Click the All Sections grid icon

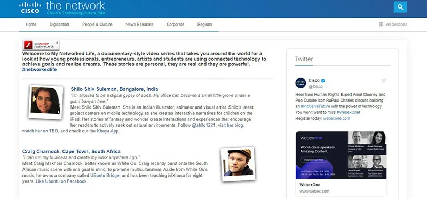[x=381, y=24]
